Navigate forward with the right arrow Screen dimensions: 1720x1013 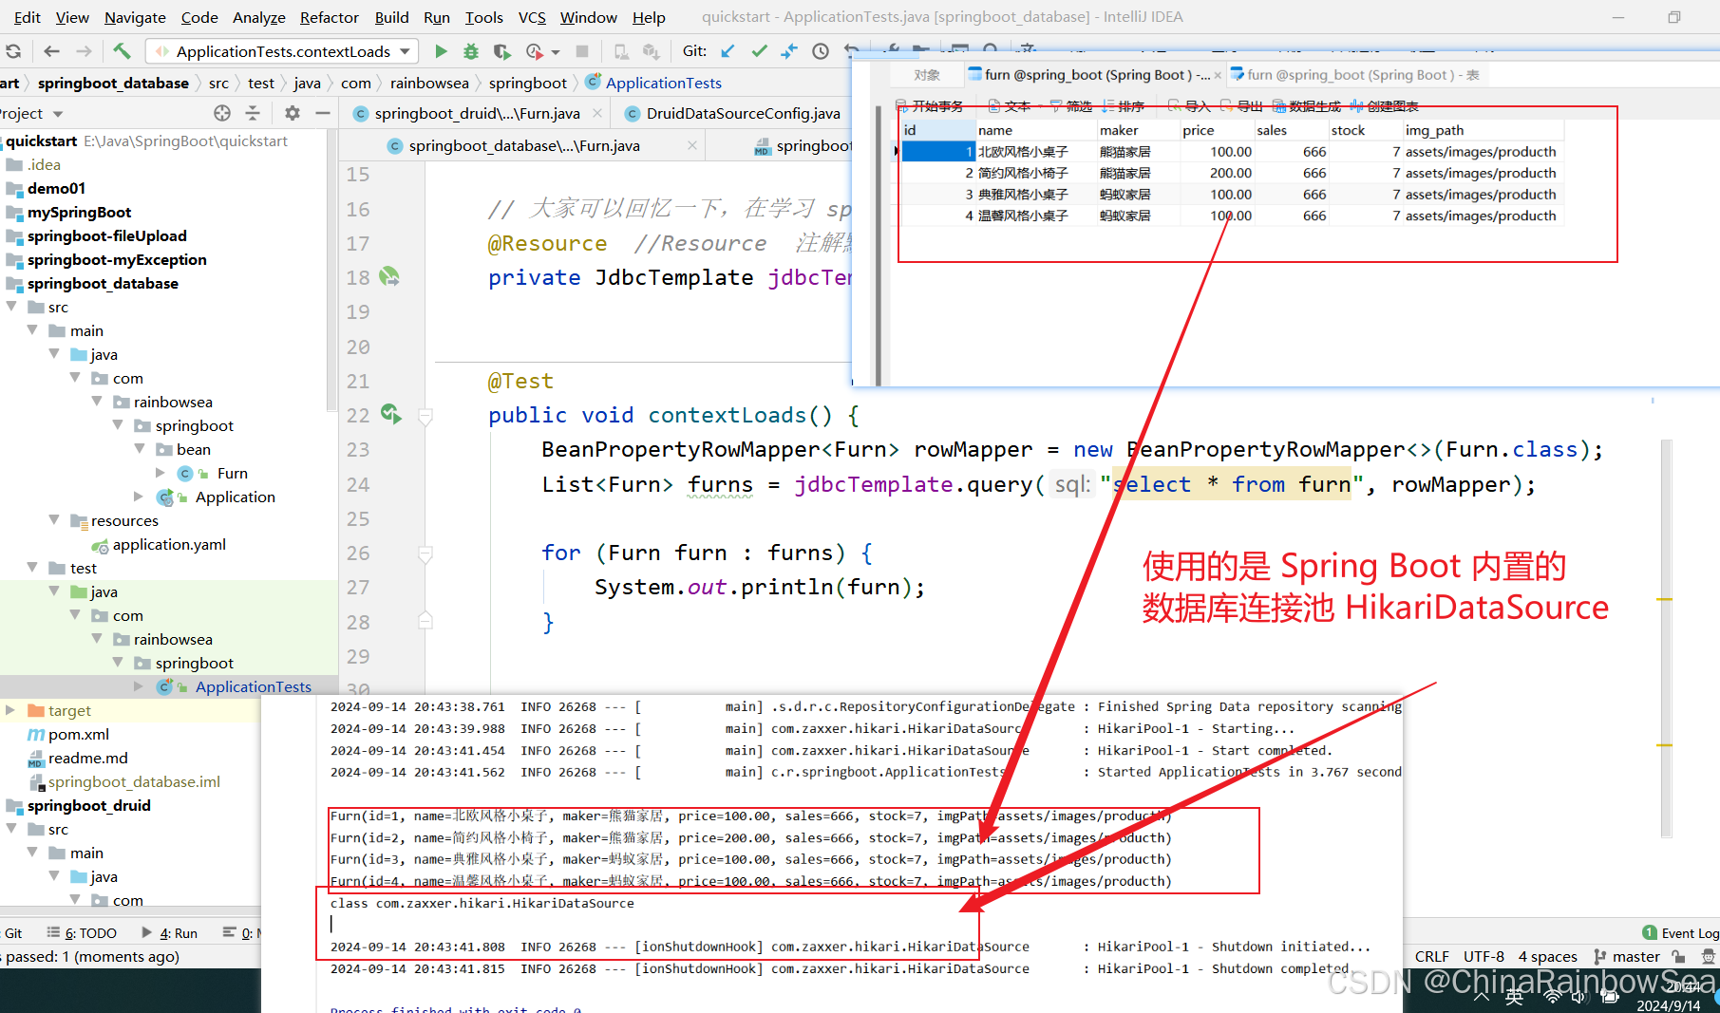84,51
